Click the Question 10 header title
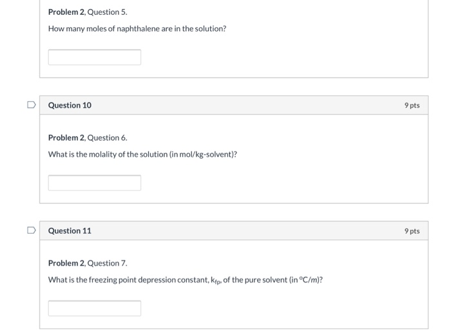 coord(70,105)
